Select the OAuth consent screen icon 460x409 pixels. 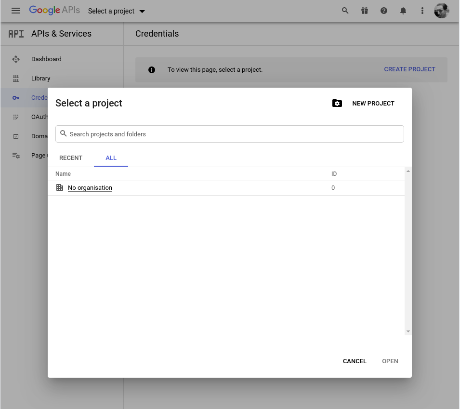pyautogui.click(x=16, y=117)
